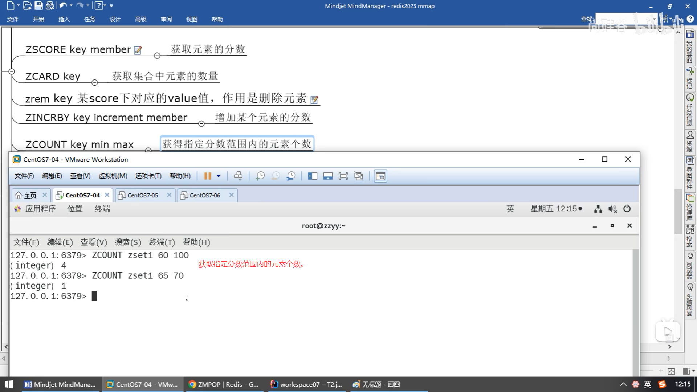Image resolution: width=697 pixels, height=392 pixels.
Task: Open the snapshot manager icon
Action: [291, 176]
